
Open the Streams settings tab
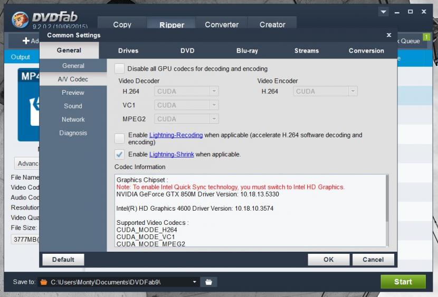point(307,51)
